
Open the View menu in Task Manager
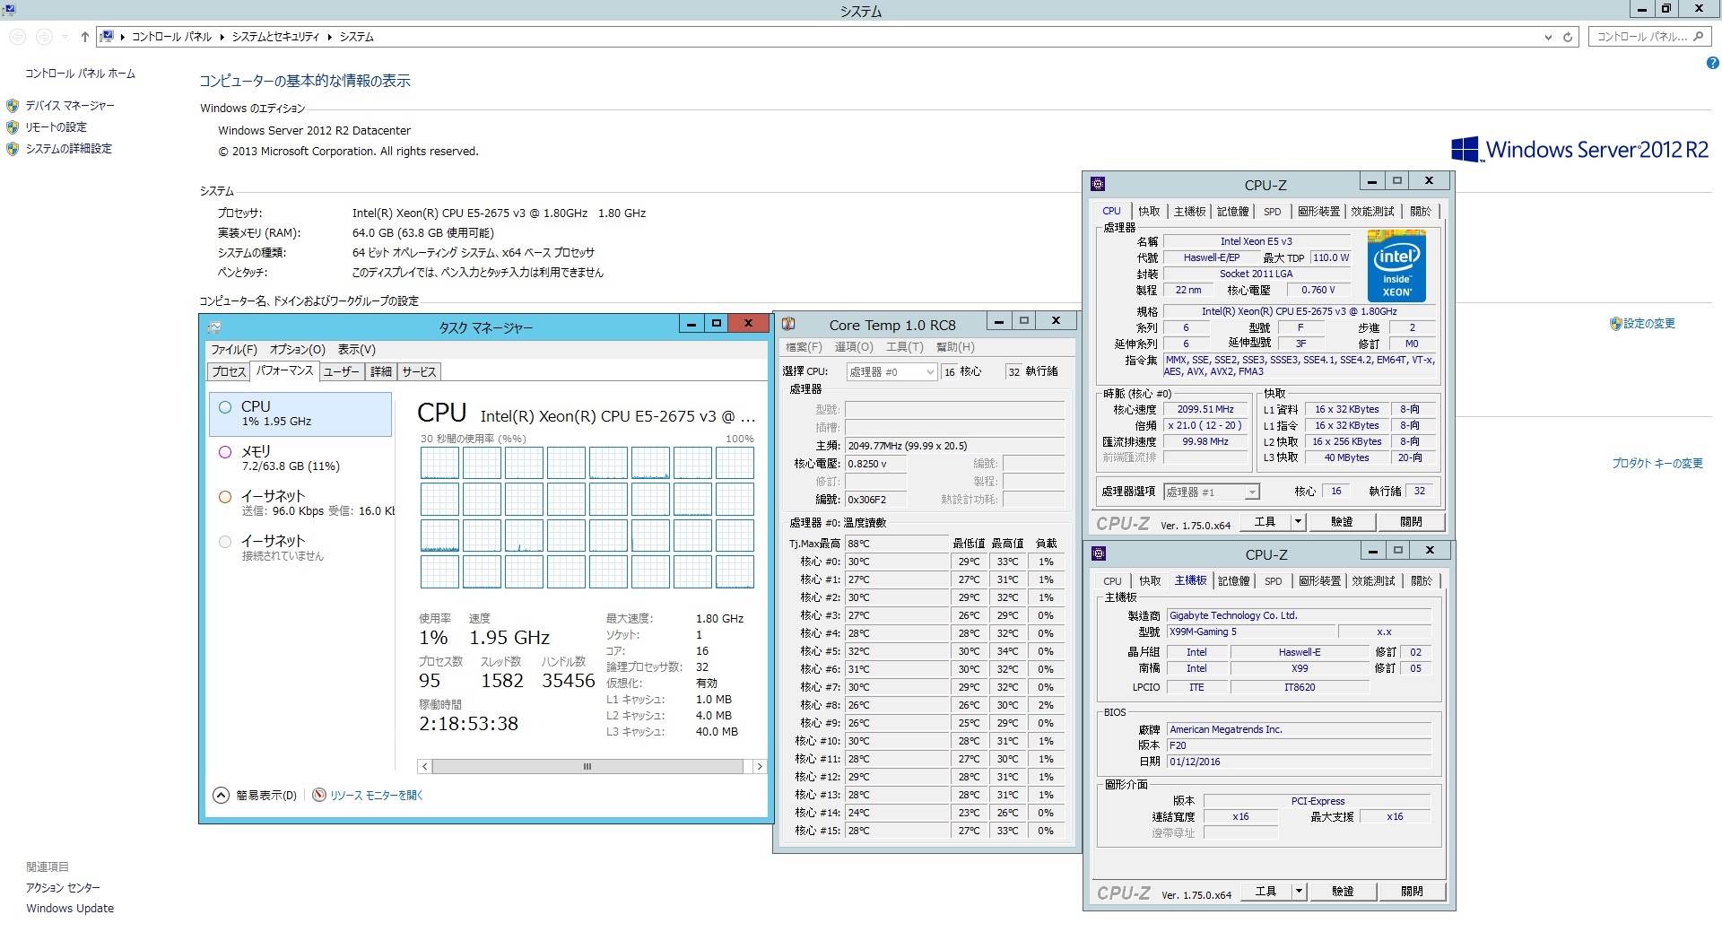356,350
